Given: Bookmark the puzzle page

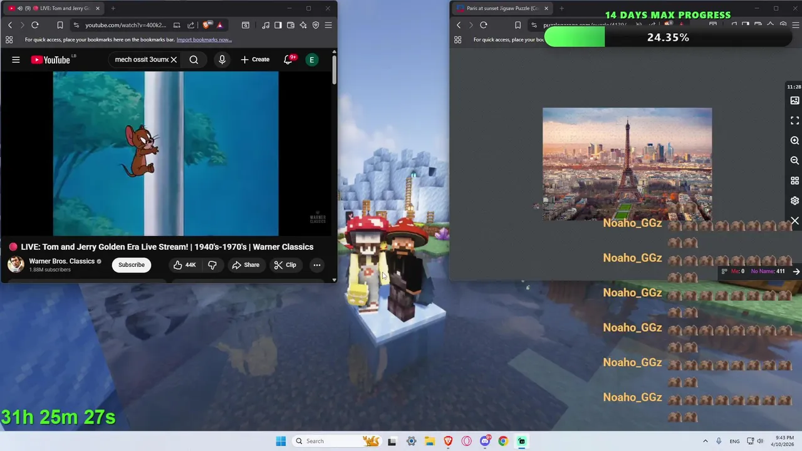Looking at the screenshot, I should 518,25.
